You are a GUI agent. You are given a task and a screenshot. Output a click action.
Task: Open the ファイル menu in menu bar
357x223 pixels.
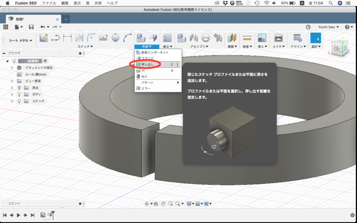click(x=49, y=3)
